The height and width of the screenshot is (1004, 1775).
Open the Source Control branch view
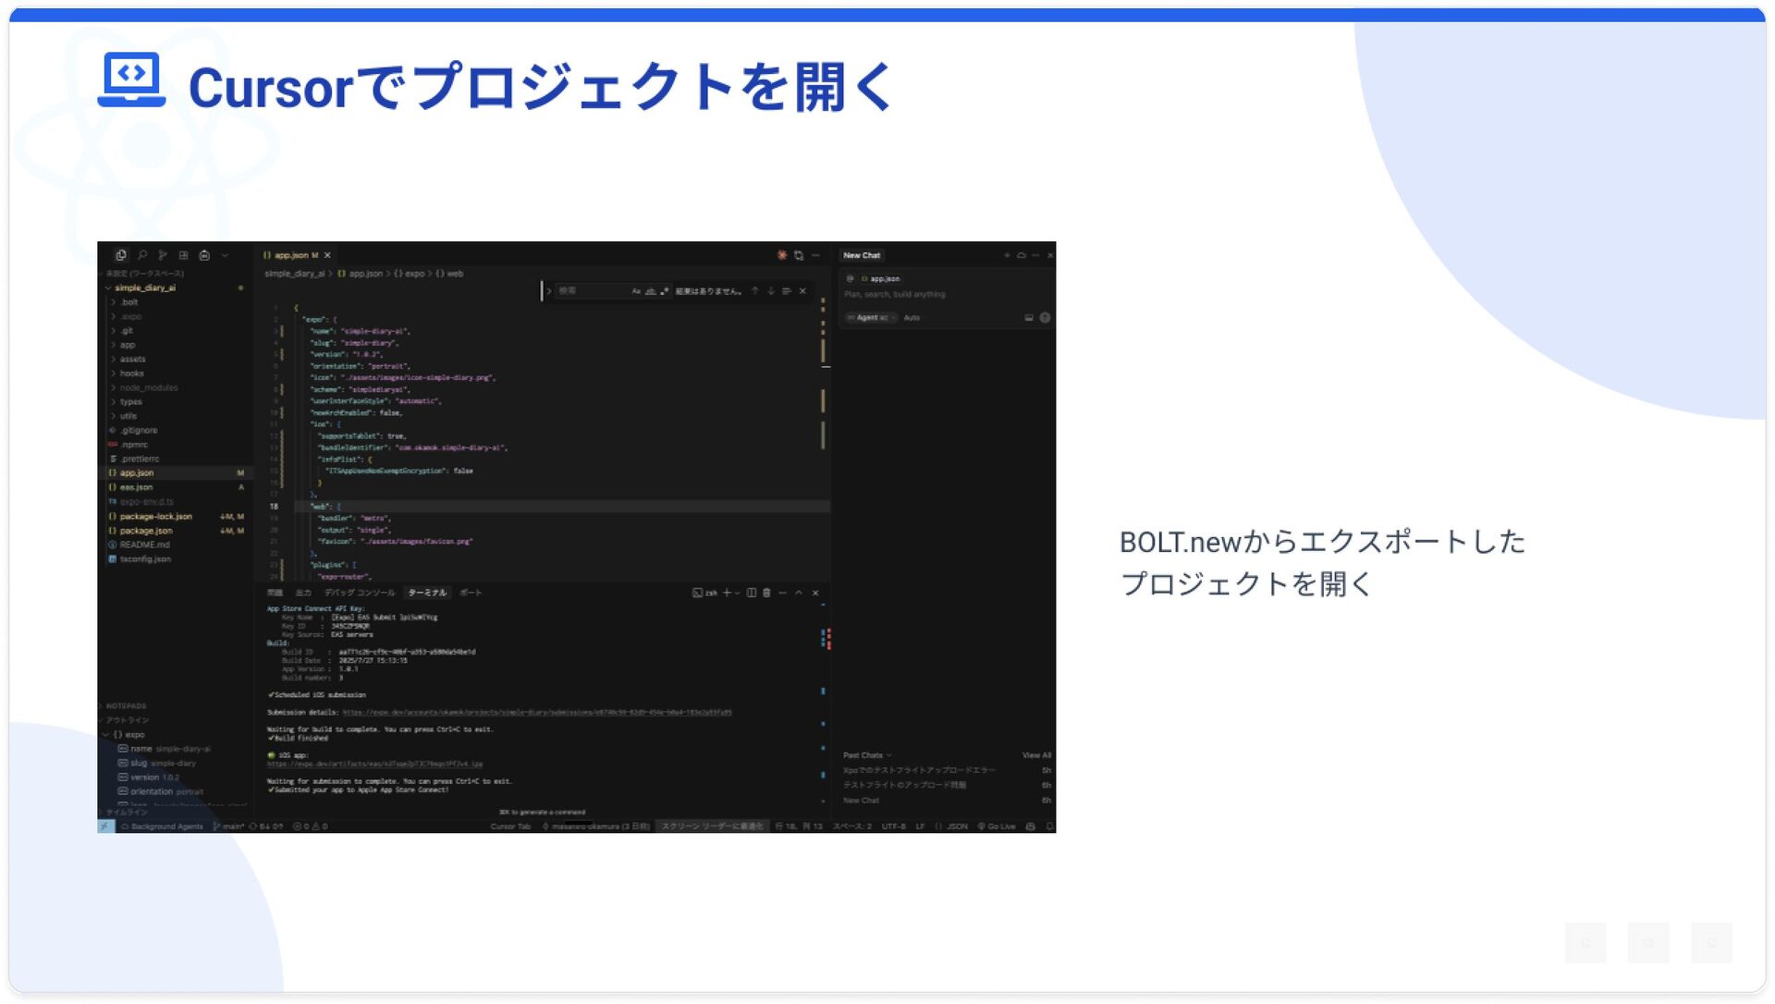coord(163,255)
